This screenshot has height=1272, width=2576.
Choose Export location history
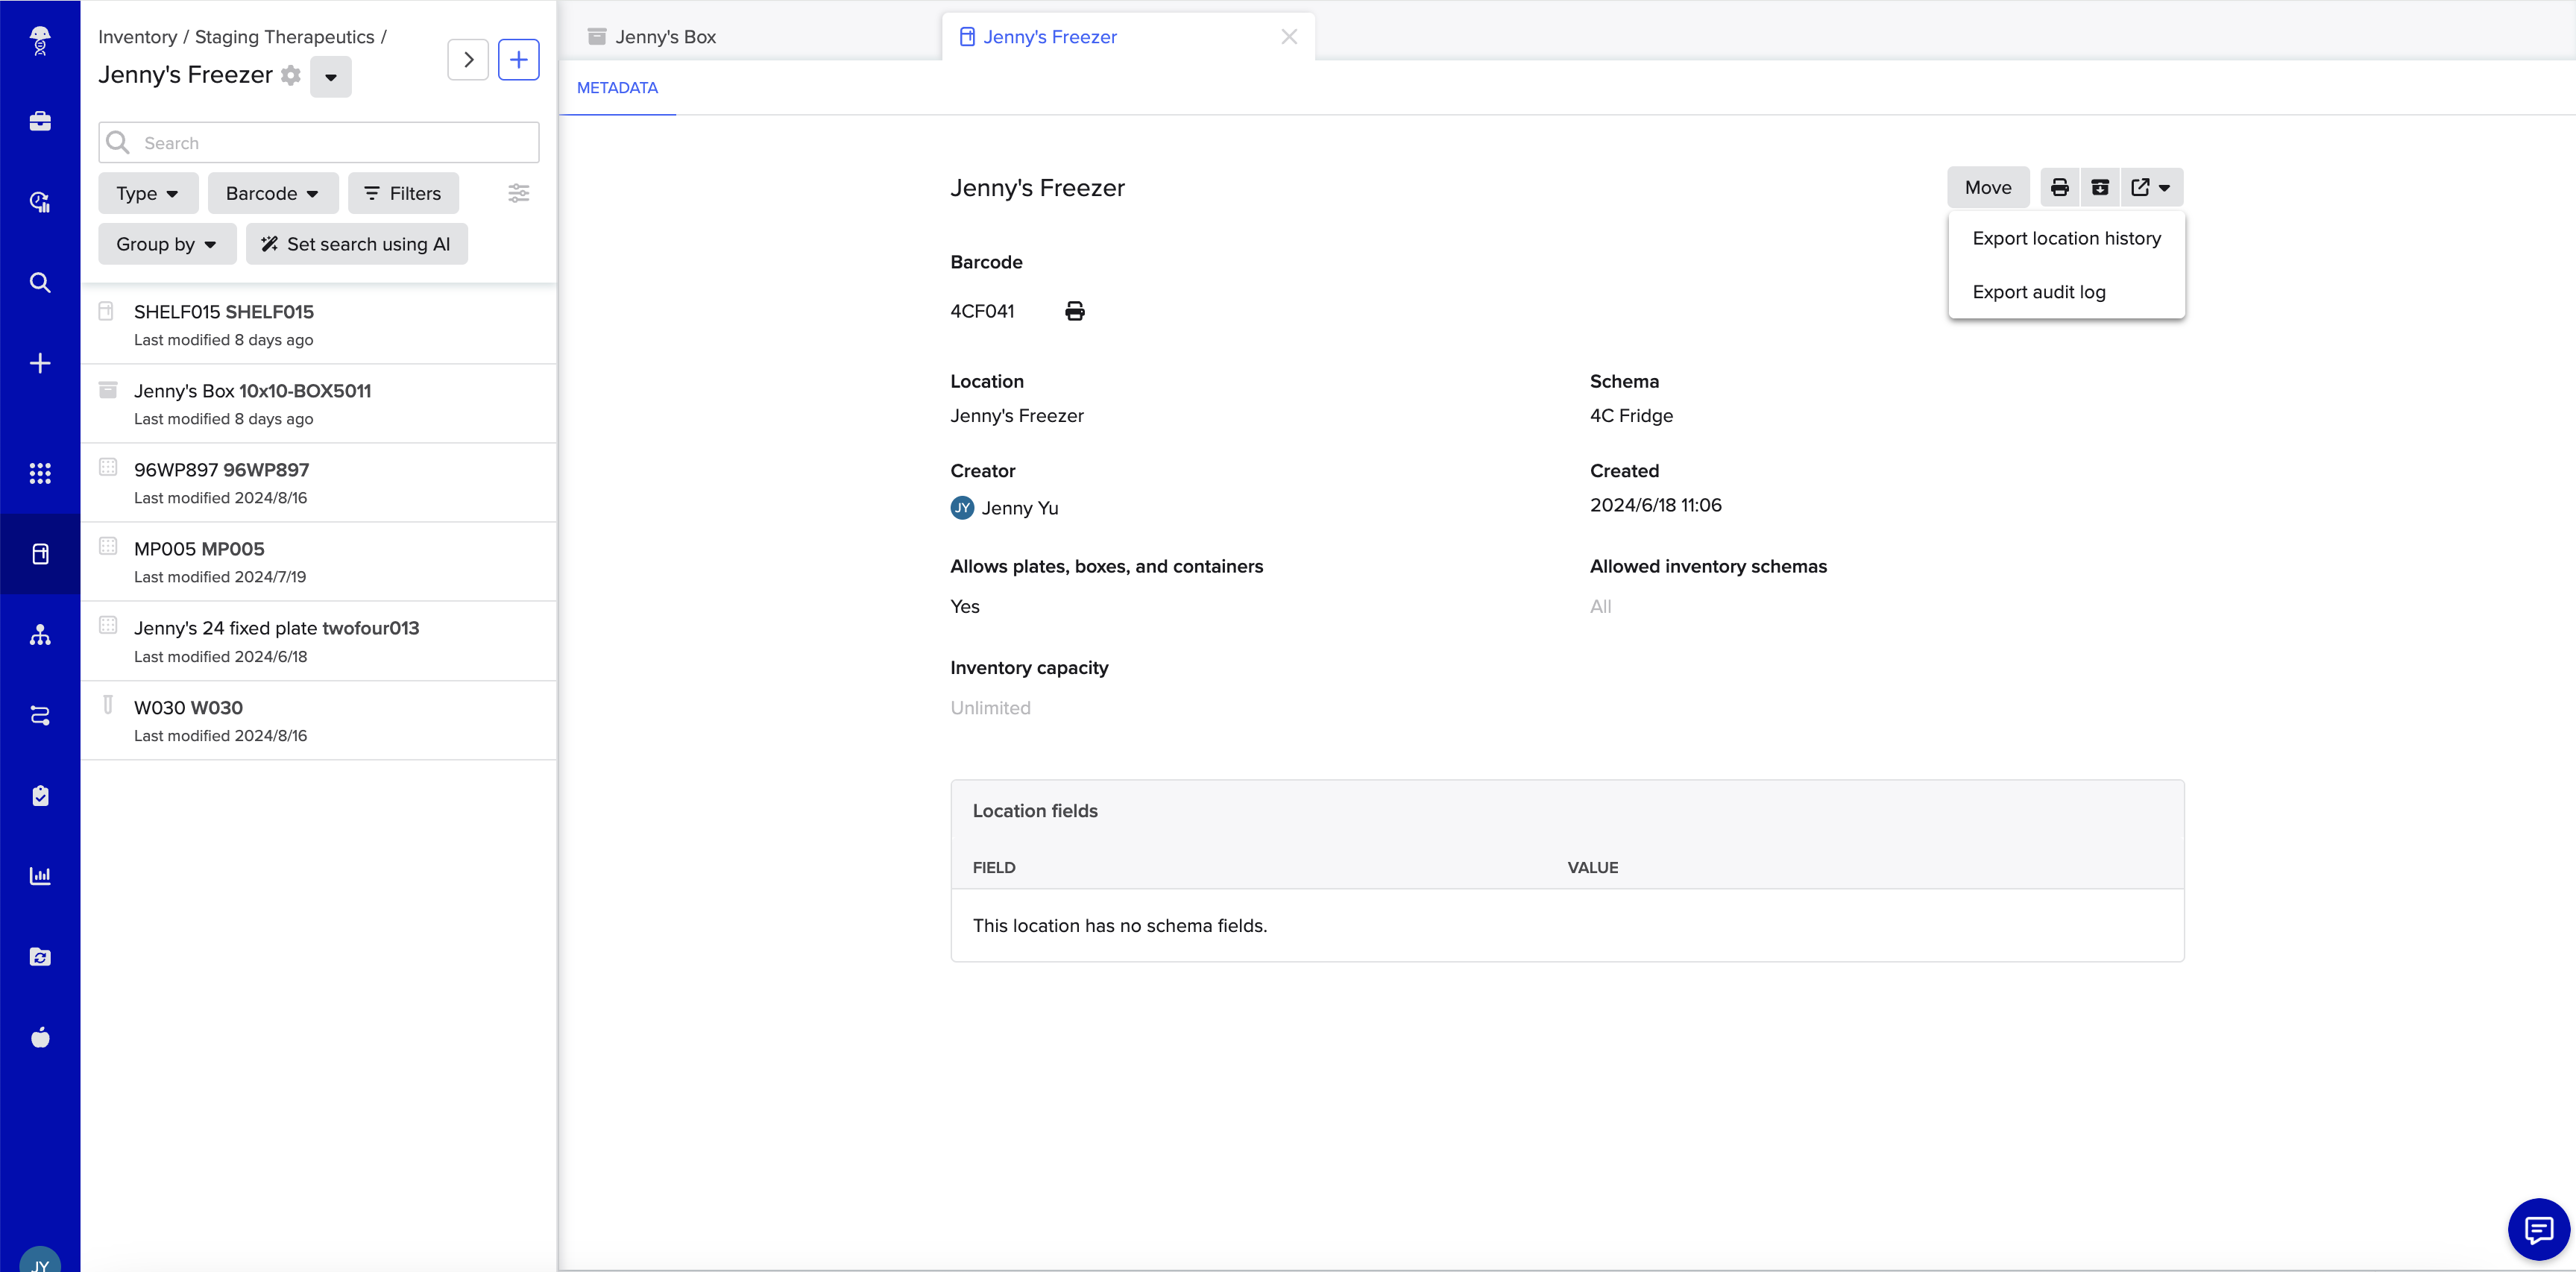(2066, 239)
